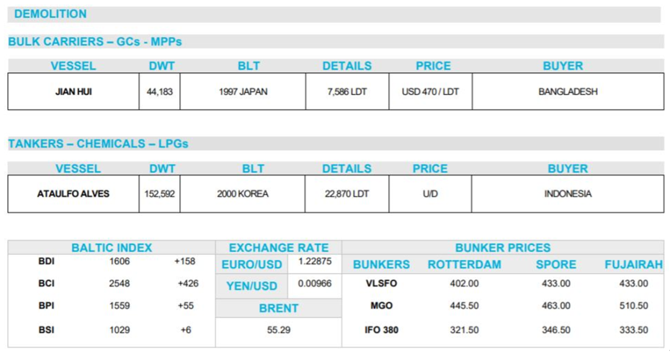Select the USD 470 / LDT price cell
Image resolution: width=670 pixels, height=353 pixels.
431,92
